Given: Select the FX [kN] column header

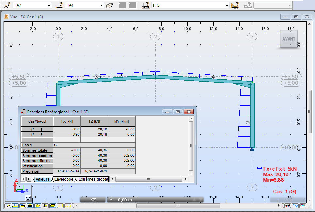Looking at the screenshot, I should click(x=67, y=121).
